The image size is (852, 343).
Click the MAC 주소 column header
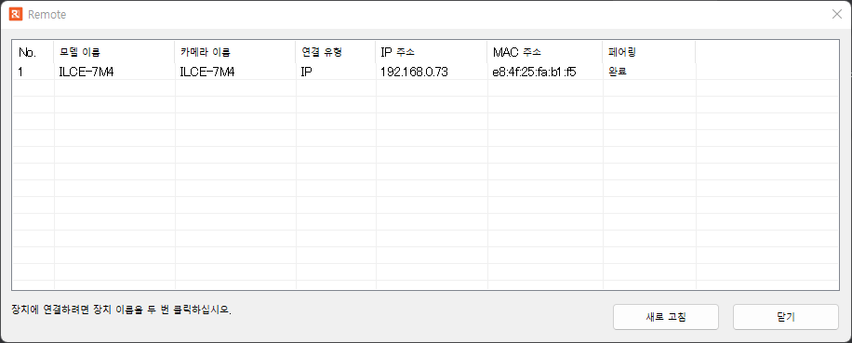pyautogui.click(x=545, y=53)
